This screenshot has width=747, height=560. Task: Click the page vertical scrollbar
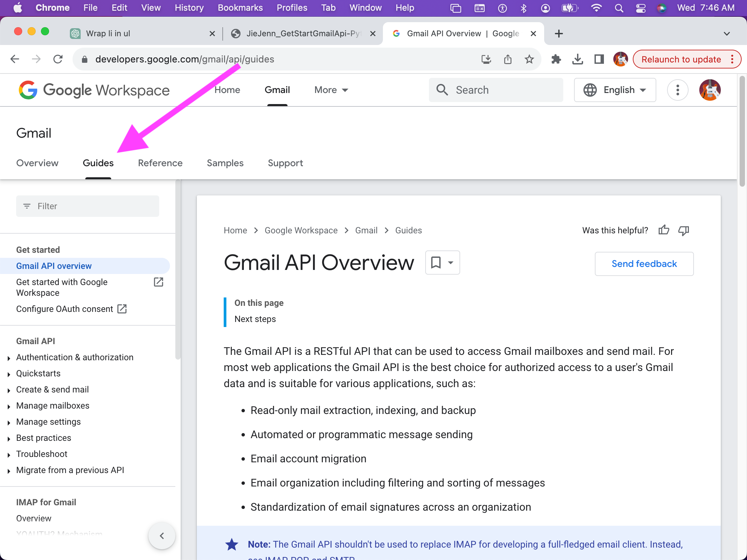tap(742, 132)
